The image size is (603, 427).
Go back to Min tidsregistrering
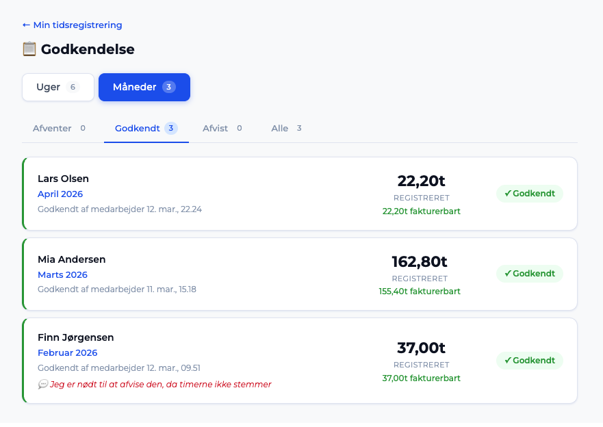(x=72, y=25)
